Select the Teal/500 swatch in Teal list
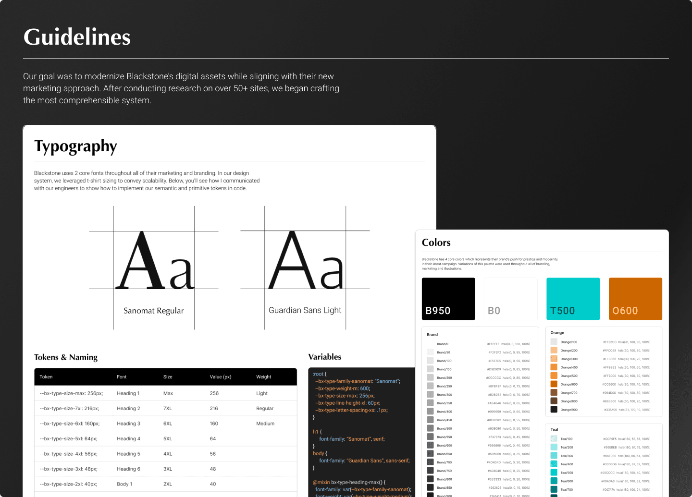692x497 pixels. (554, 473)
